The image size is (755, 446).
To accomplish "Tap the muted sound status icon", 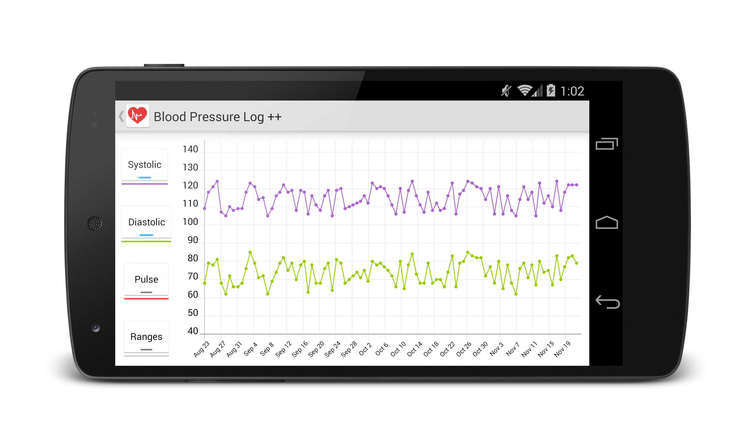I will [x=506, y=91].
